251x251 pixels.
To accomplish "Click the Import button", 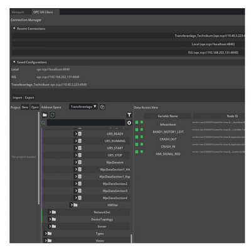I will tap(18, 98).
